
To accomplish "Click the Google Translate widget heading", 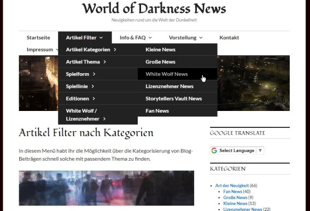I will click(237, 133).
